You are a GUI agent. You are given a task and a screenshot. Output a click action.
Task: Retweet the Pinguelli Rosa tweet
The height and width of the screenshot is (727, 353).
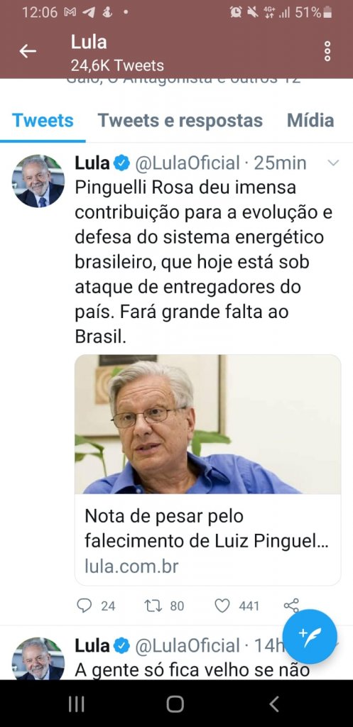tap(152, 606)
